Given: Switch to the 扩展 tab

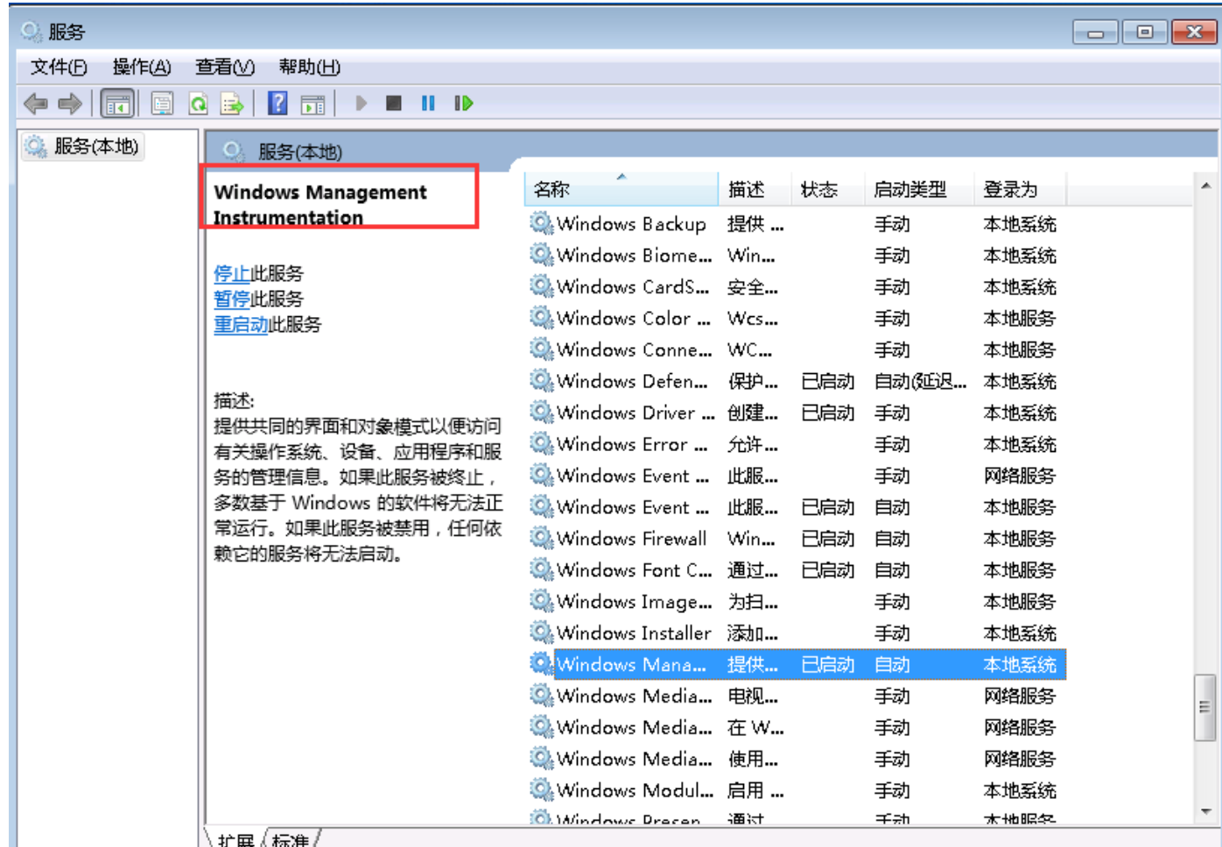Looking at the screenshot, I should [236, 839].
